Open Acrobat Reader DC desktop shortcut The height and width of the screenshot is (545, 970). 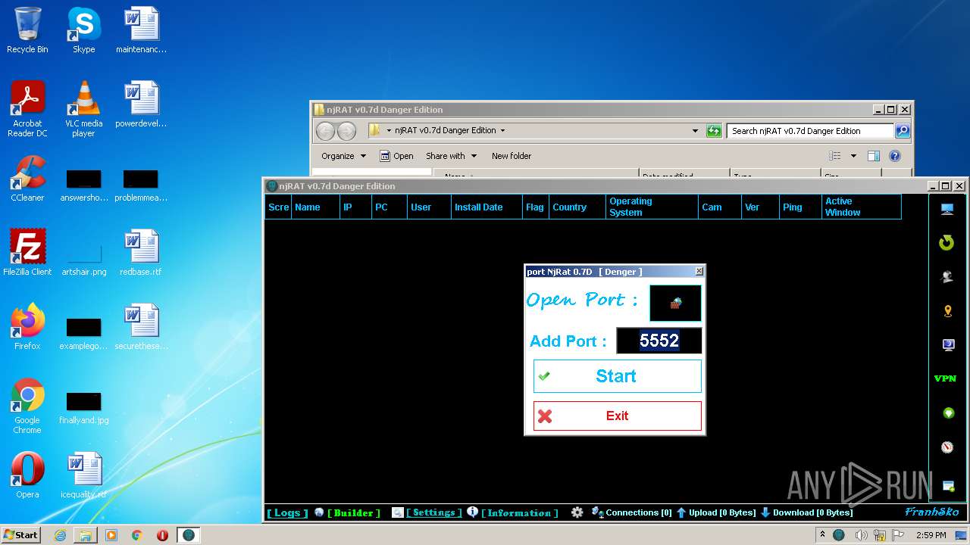pyautogui.click(x=27, y=109)
